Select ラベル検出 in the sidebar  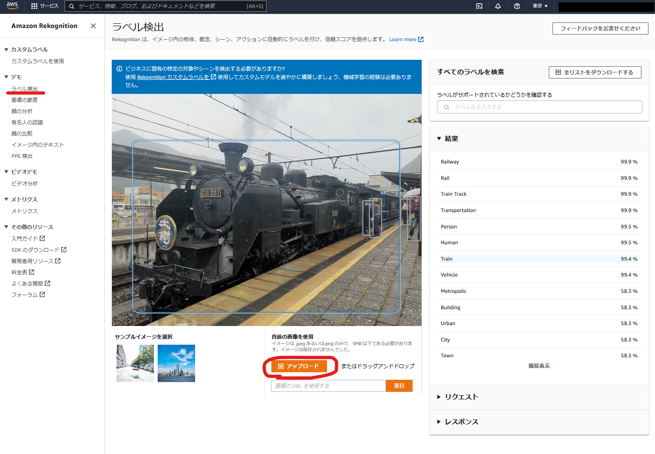[x=24, y=89]
